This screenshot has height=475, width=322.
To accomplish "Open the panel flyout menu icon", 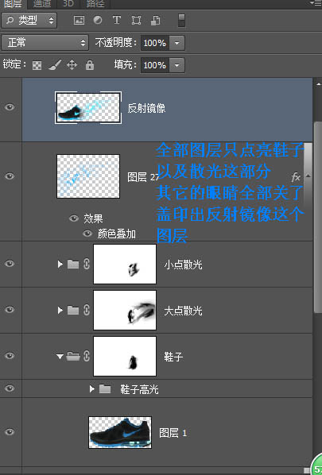I will (x=316, y=2).
